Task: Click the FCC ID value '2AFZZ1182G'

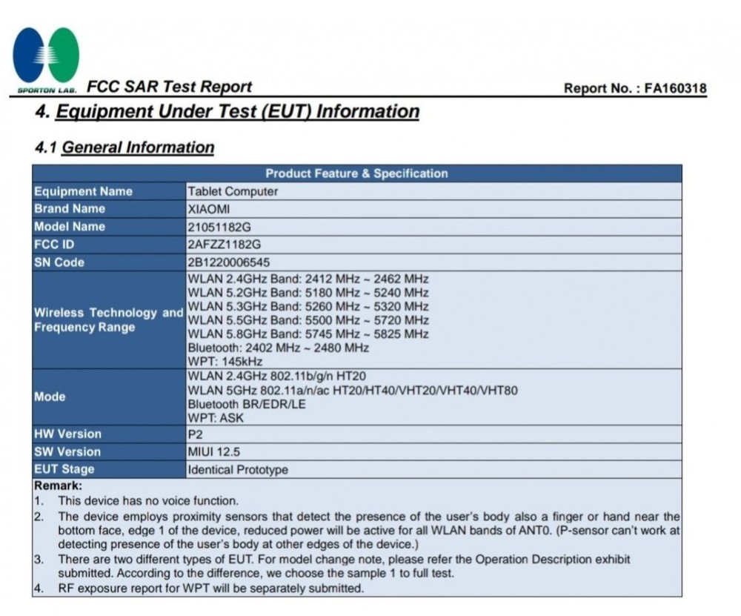Action: pos(224,245)
